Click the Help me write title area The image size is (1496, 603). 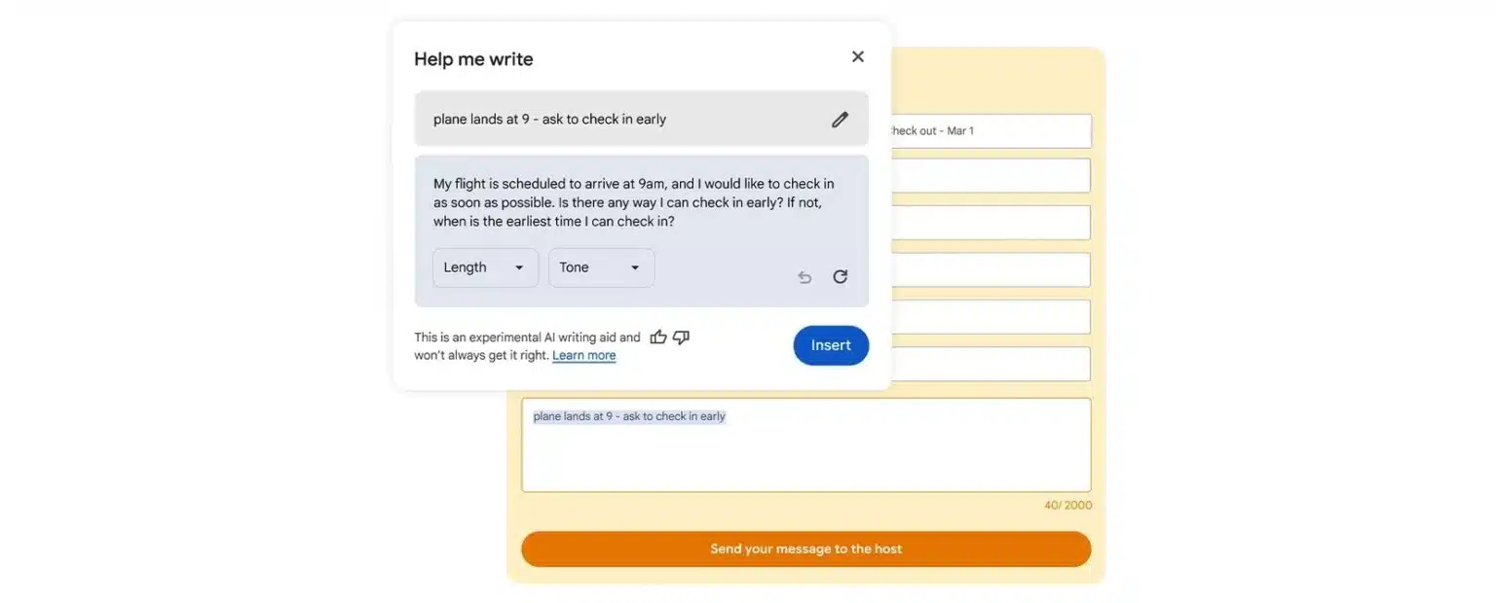point(473,58)
